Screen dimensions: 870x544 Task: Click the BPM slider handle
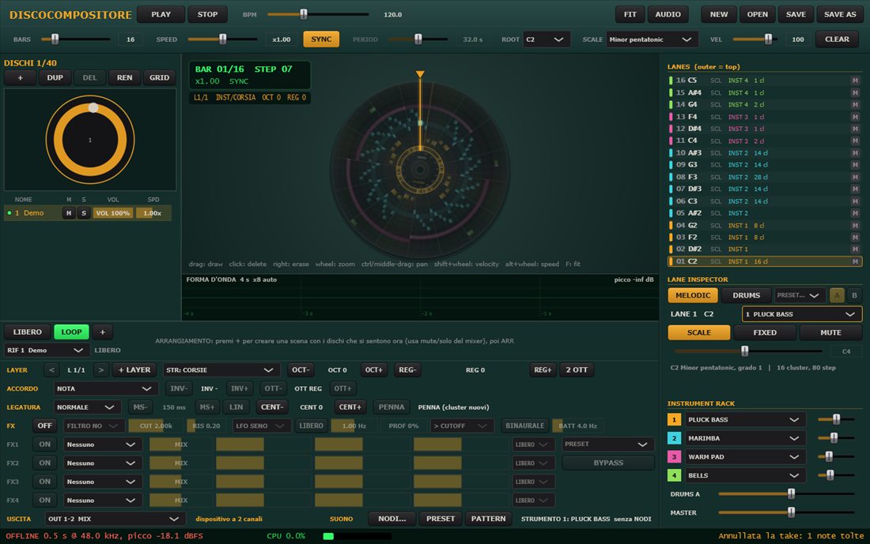tap(304, 14)
